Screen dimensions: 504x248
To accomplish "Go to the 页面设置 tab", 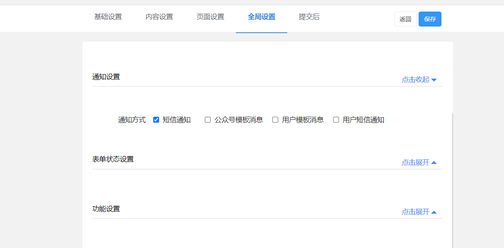I will 210,17.
